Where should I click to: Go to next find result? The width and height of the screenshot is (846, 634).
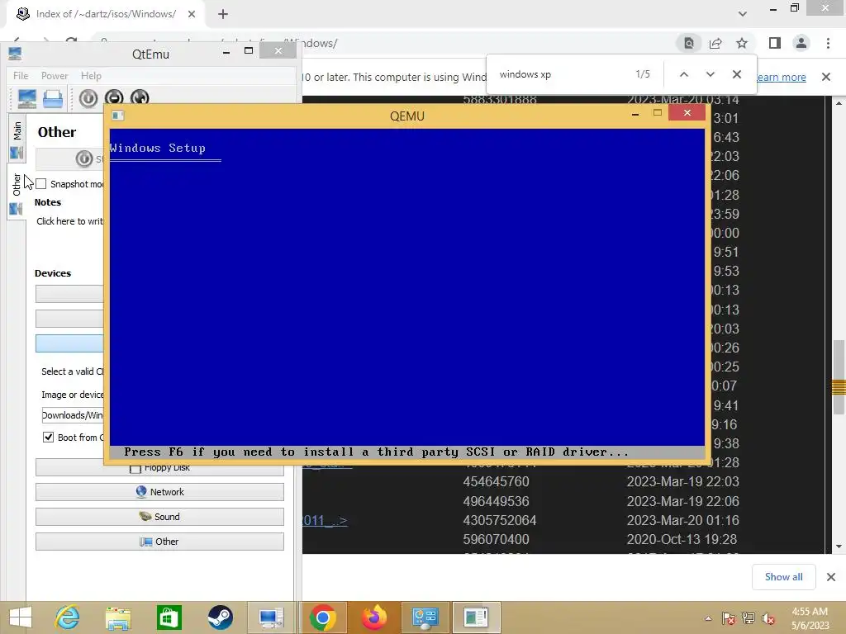click(710, 74)
